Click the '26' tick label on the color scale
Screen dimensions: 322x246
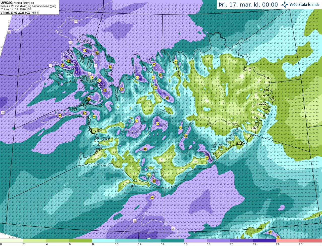click(x=300, y=244)
